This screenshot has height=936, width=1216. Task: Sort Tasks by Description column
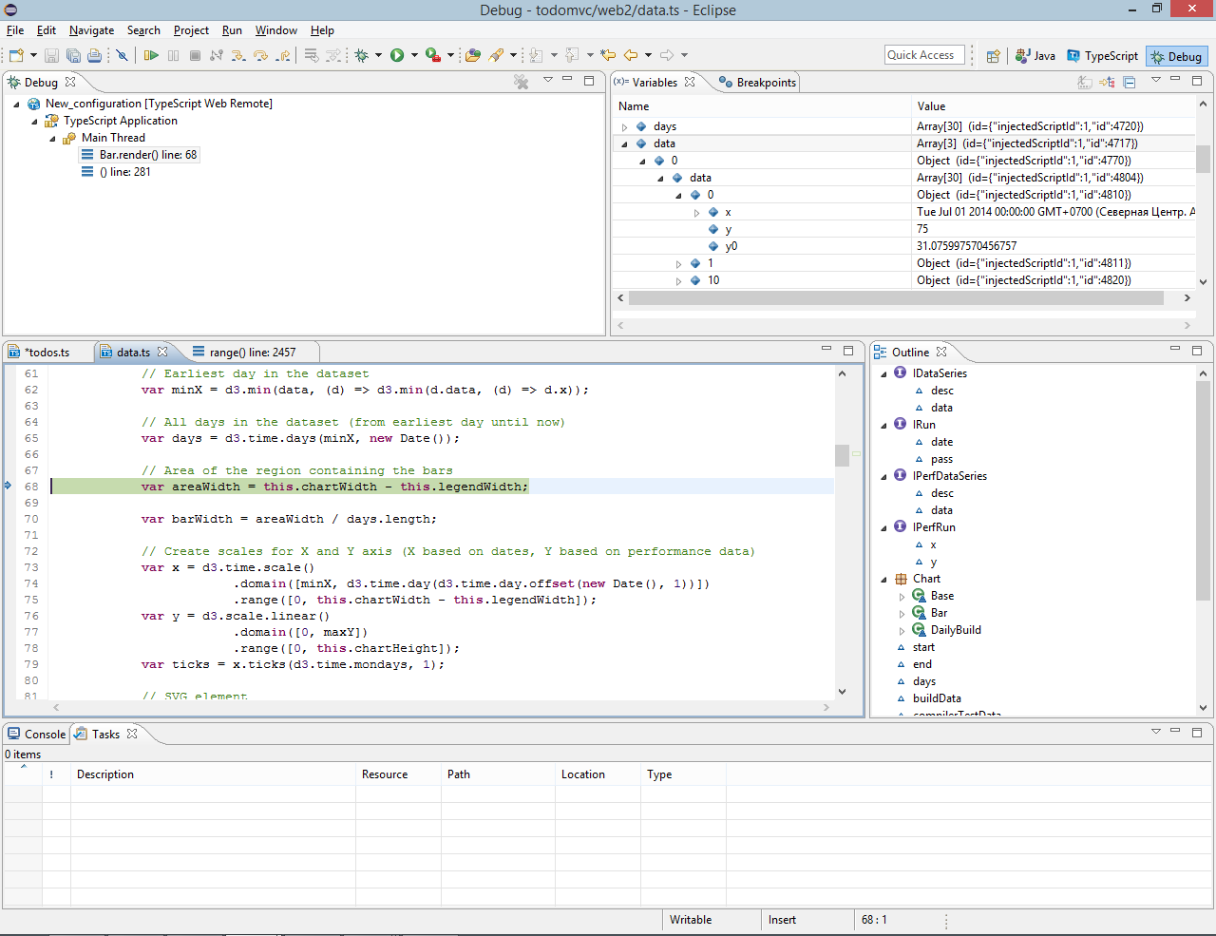213,774
